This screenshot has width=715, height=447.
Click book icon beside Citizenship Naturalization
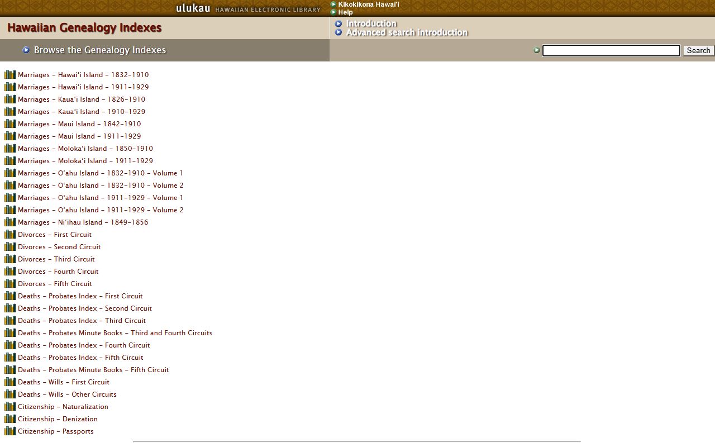tap(10, 406)
